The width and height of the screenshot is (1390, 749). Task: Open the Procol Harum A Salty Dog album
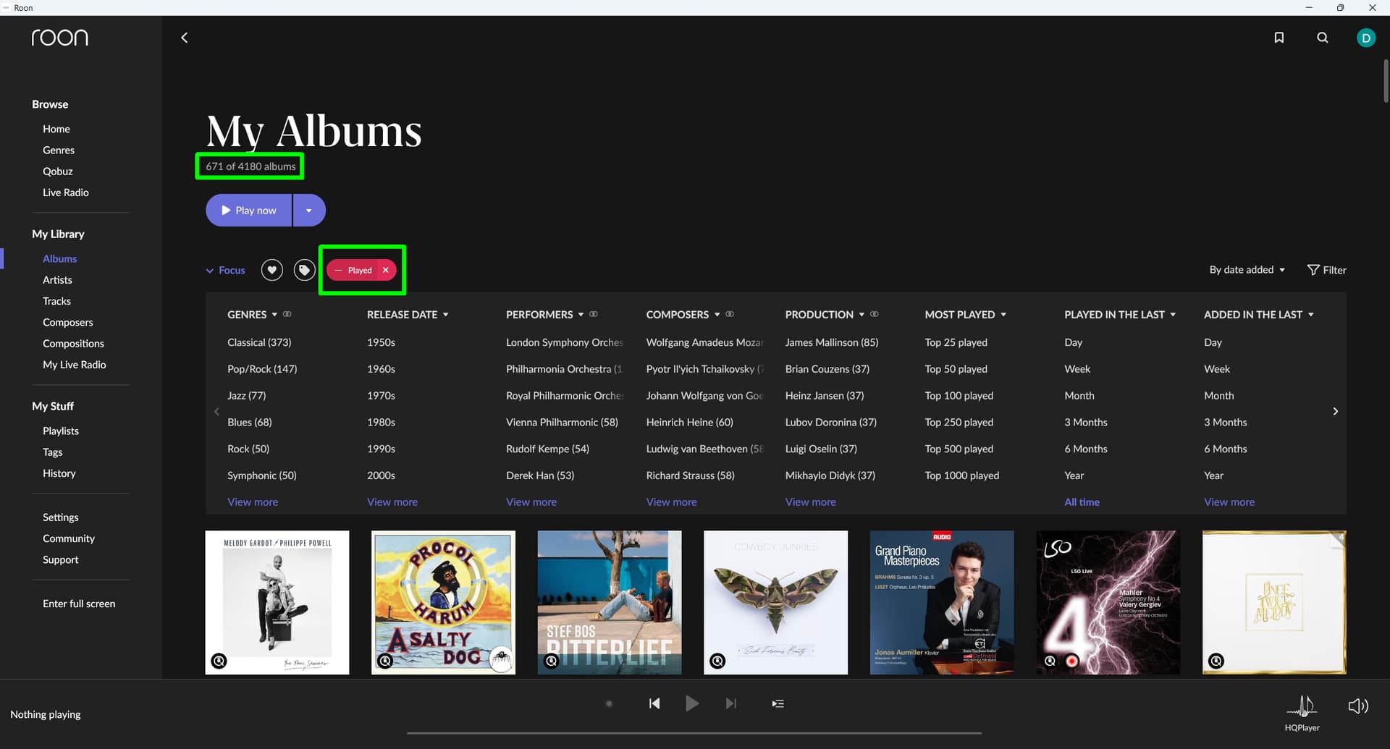coord(443,602)
